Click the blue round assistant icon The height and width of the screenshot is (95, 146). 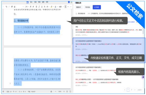69,2
